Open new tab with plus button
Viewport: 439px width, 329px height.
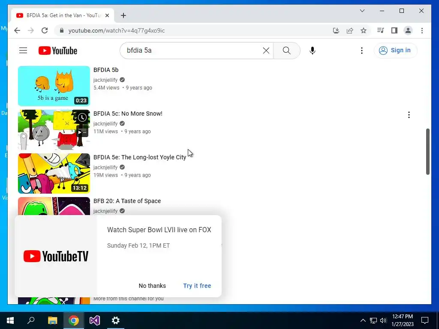pyautogui.click(x=123, y=15)
